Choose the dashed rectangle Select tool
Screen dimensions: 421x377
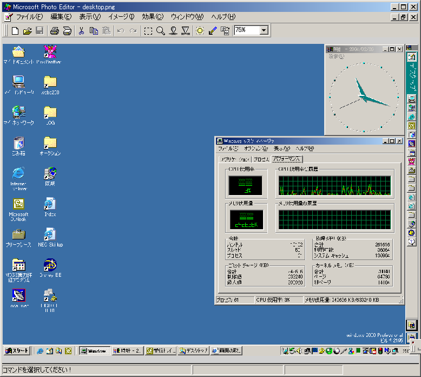[148, 31]
